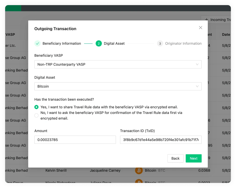Select the Digital Asset step label
Viewport: 236px width, 188px height.
tap(114, 43)
